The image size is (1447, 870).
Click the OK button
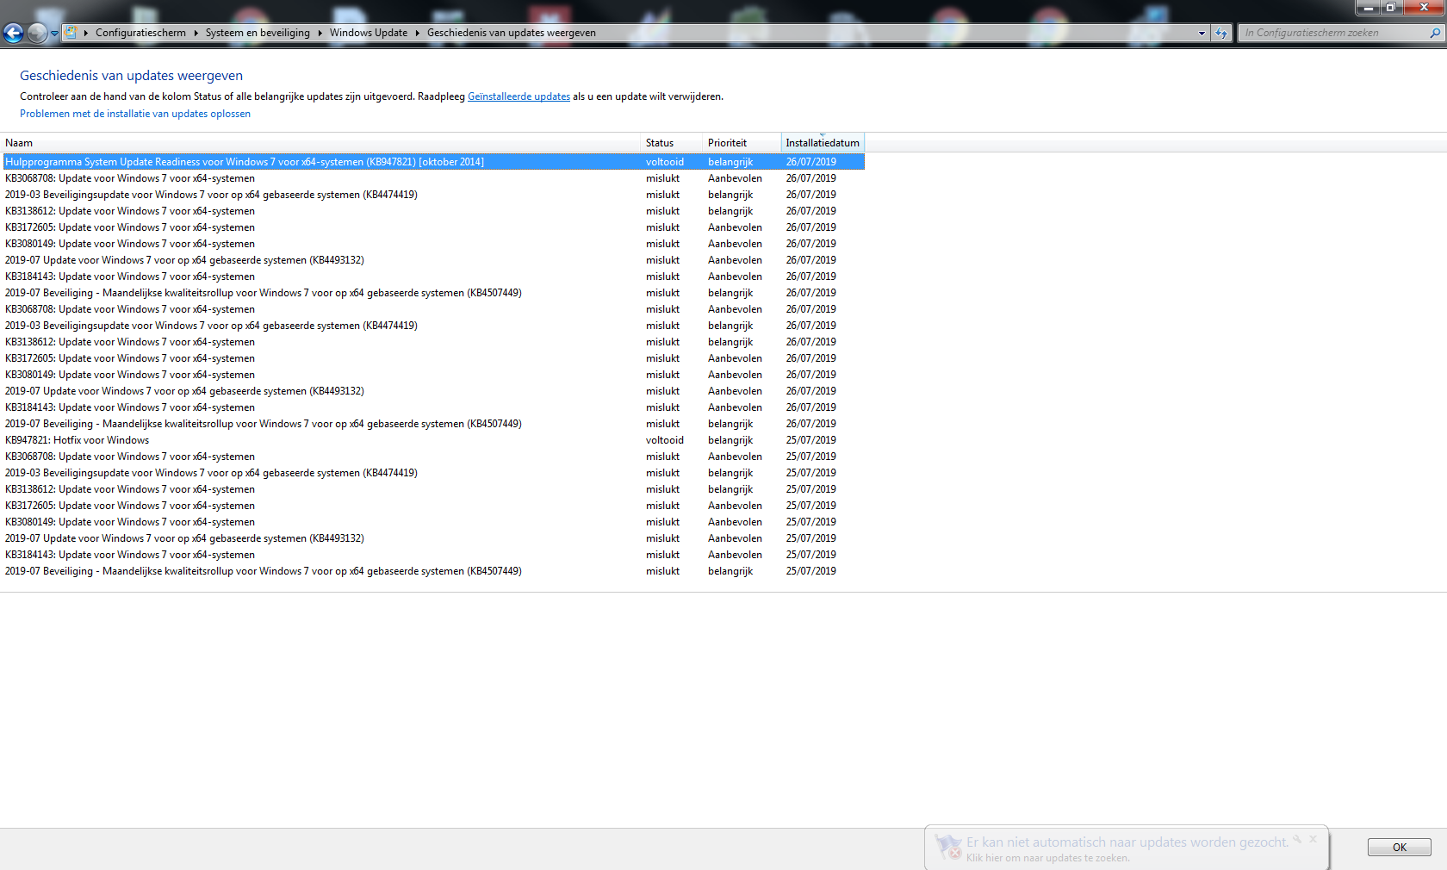click(1400, 848)
